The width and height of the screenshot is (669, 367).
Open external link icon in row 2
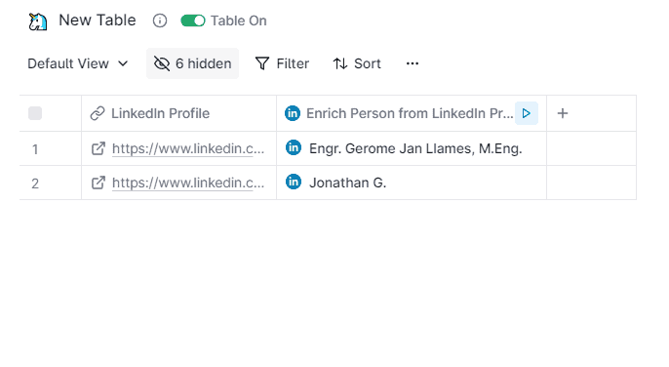[98, 183]
